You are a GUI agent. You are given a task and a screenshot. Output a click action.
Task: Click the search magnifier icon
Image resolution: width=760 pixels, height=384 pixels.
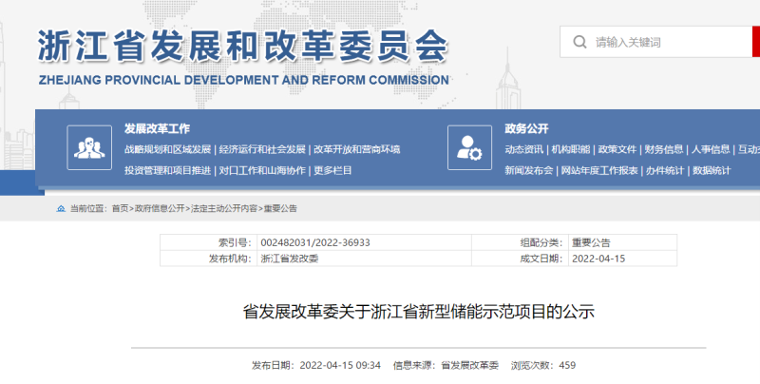pyautogui.click(x=578, y=42)
